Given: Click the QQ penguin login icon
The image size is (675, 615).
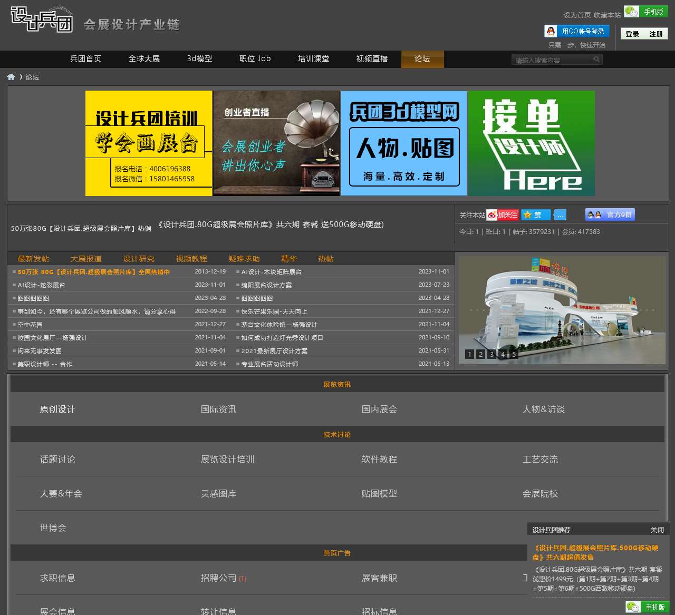Looking at the screenshot, I should pos(551,32).
